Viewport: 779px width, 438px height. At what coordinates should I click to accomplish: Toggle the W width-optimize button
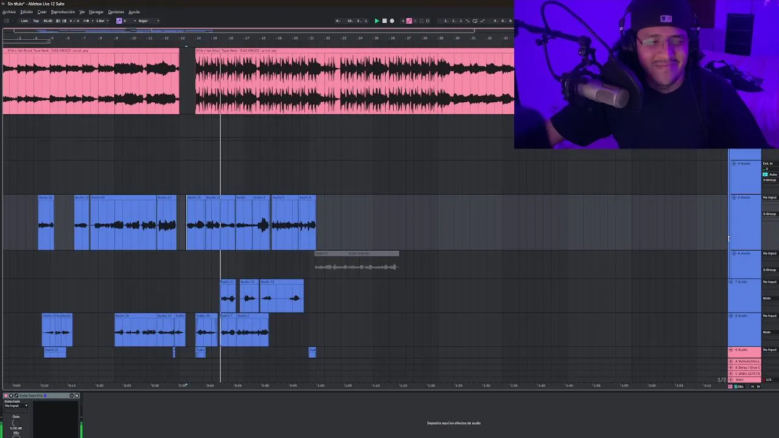click(758, 387)
